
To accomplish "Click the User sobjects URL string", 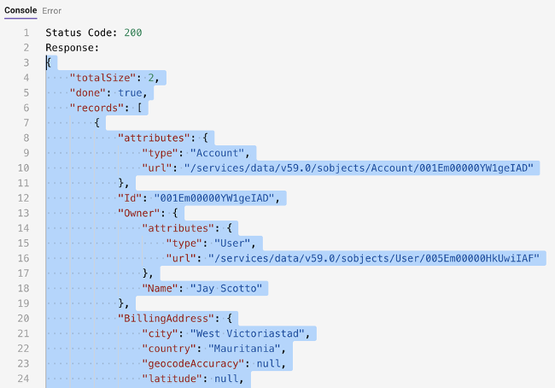I will [x=374, y=258].
